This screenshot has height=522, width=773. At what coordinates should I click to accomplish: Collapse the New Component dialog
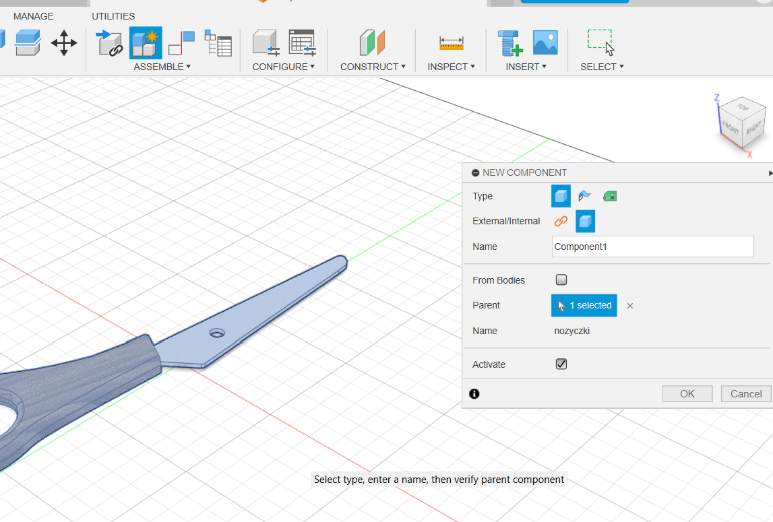(475, 172)
